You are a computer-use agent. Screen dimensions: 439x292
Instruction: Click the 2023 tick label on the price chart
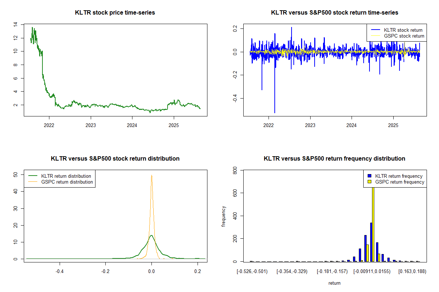click(90, 126)
